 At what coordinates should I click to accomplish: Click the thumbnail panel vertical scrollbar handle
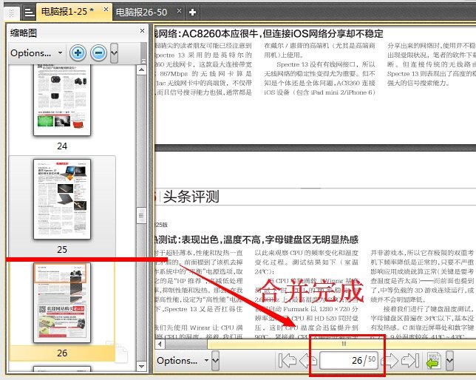pos(140,215)
